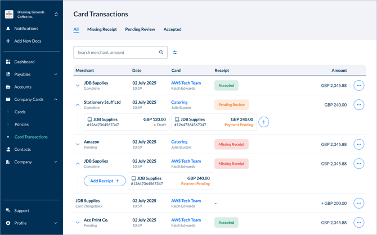Open more options for JDB Supplies Missing Receipt row
The width and height of the screenshot is (377, 235).
click(x=359, y=164)
